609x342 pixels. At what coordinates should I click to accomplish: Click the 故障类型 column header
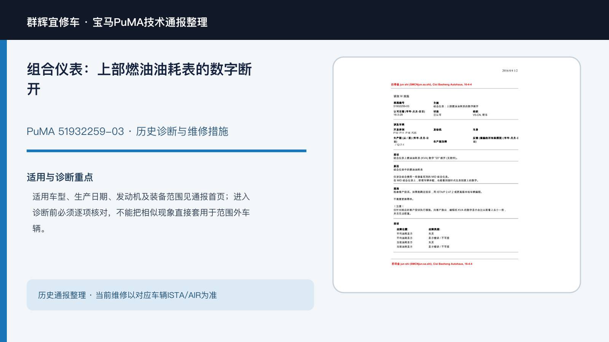click(434, 229)
